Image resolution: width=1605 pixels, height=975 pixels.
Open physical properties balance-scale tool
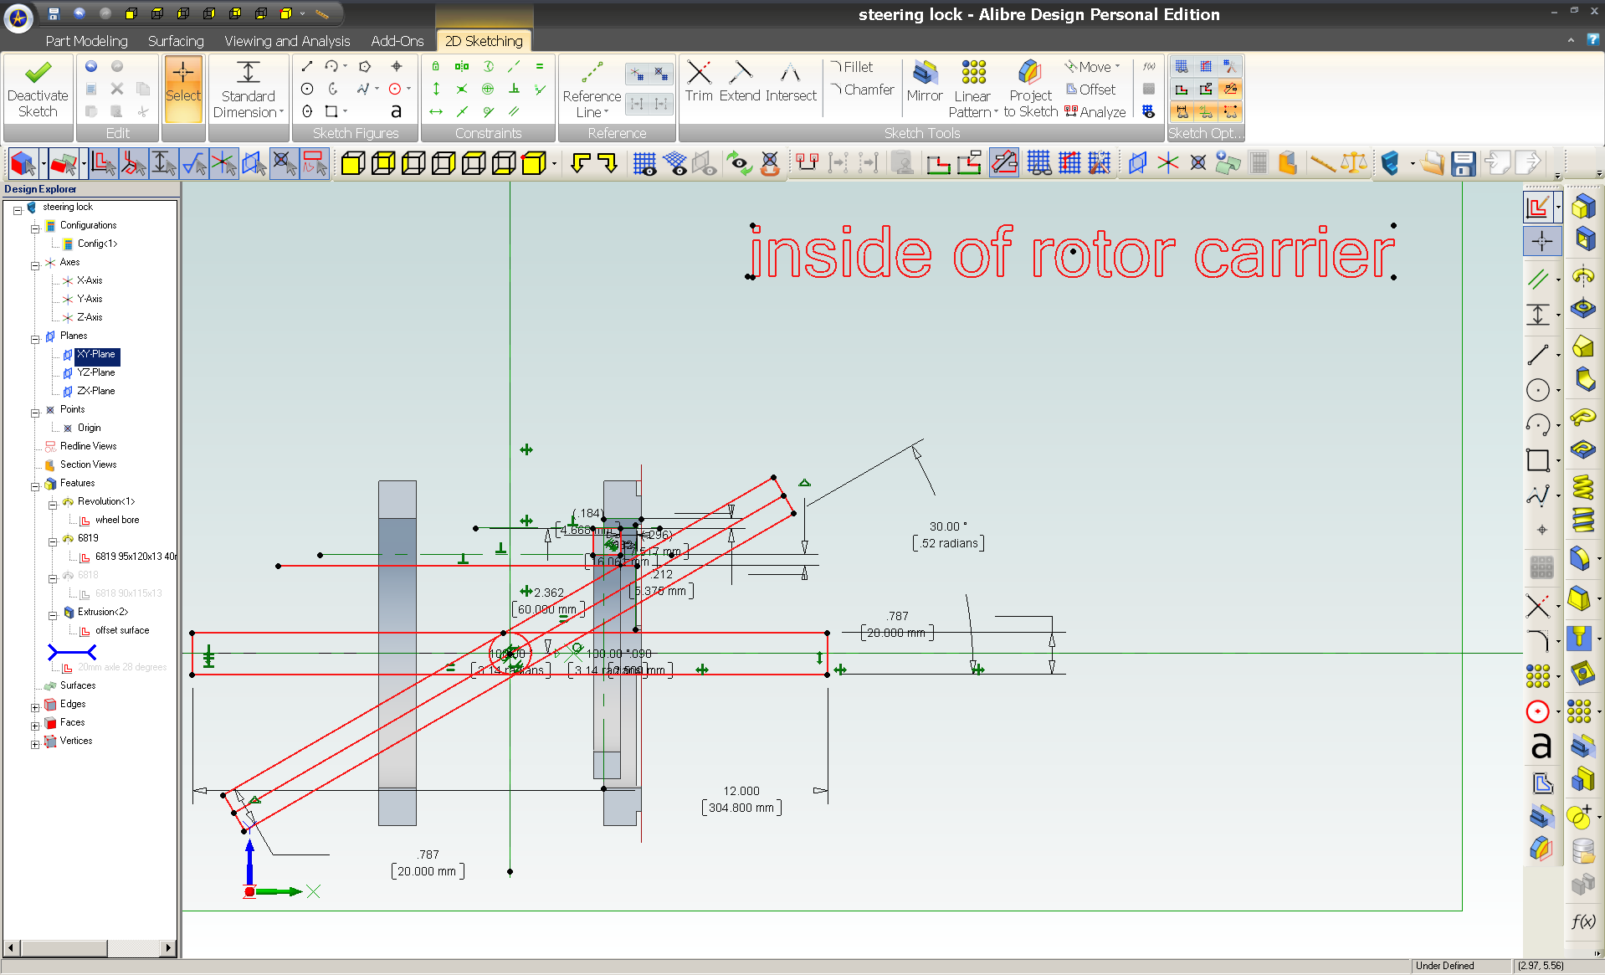(1353, 163)
